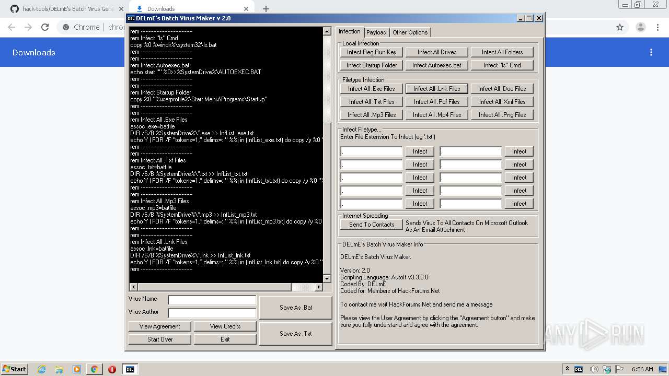669x376 pixels.
Task: Click the Infect Startup Folder button
Action: (372, 65)
